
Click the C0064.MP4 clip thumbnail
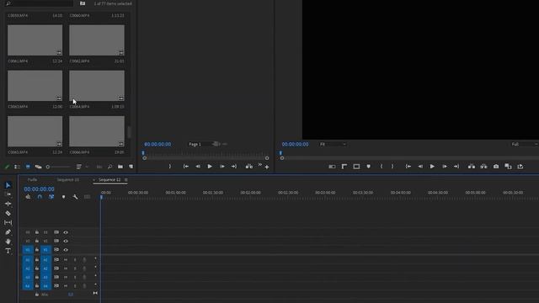coord(97,86)
